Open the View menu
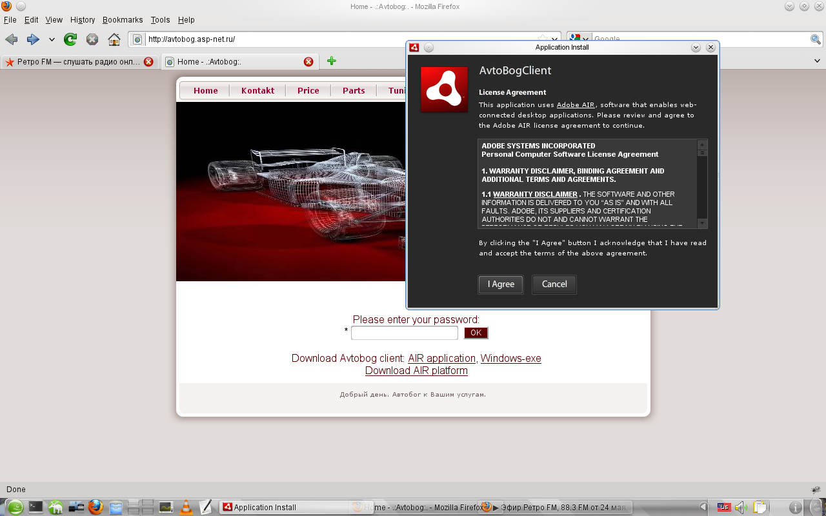 pos(54,20)
